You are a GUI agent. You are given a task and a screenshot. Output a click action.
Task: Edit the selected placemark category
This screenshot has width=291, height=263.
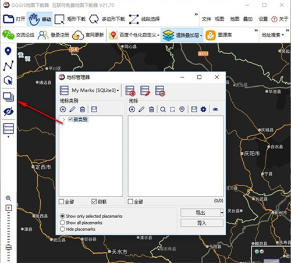(72, 109)
